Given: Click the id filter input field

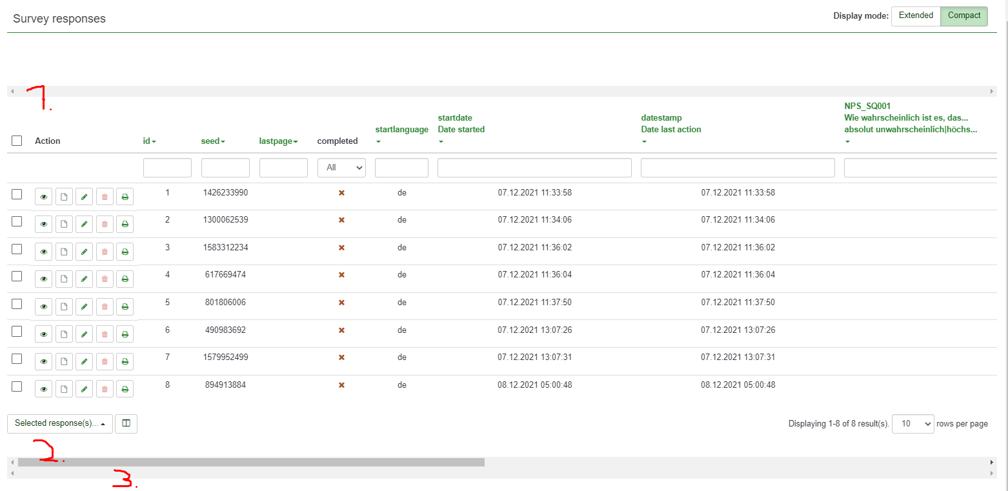Looking at the screenshot, I should tap(167, 168).
